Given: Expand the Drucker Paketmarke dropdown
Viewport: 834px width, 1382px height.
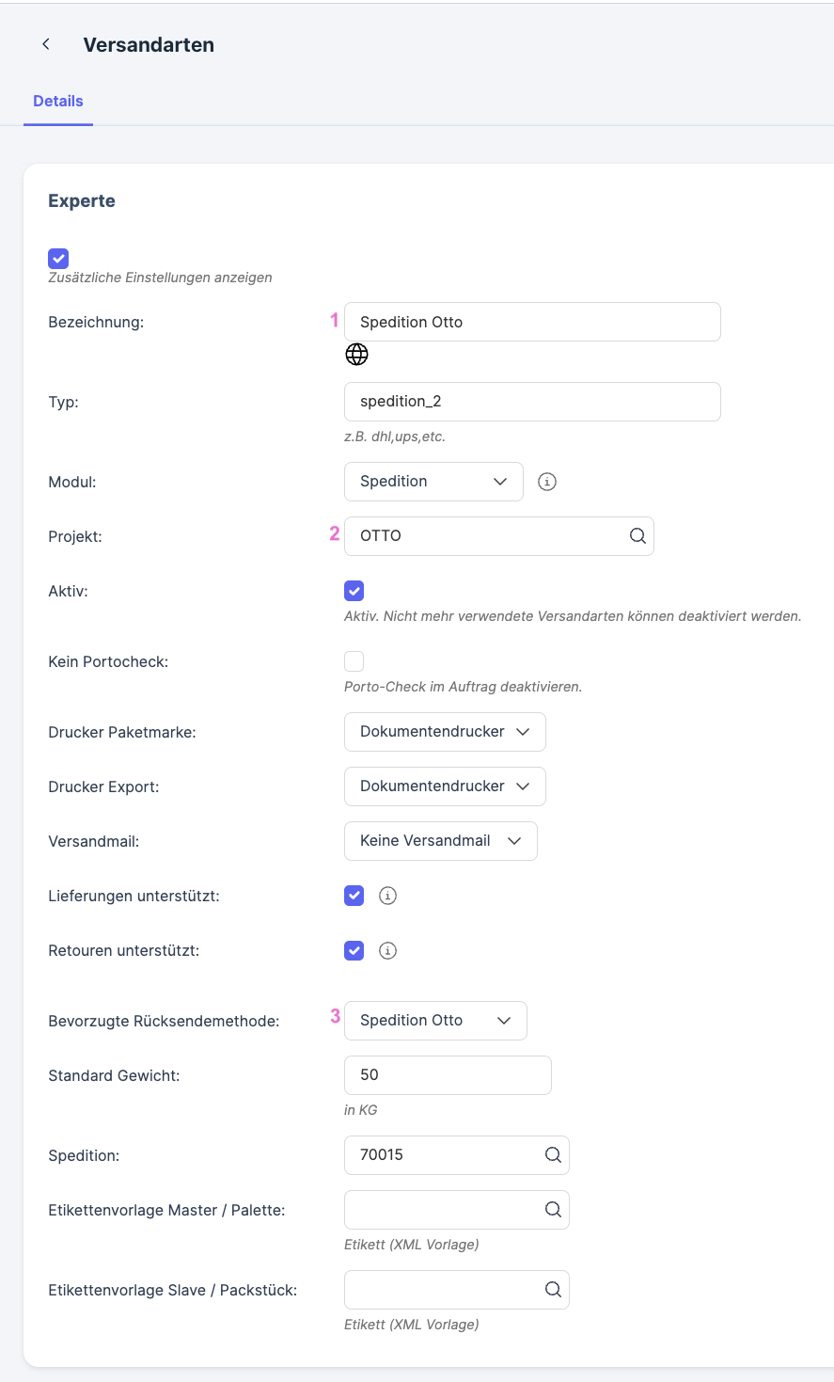Looking at the screenshot, I should coord(445,732).
